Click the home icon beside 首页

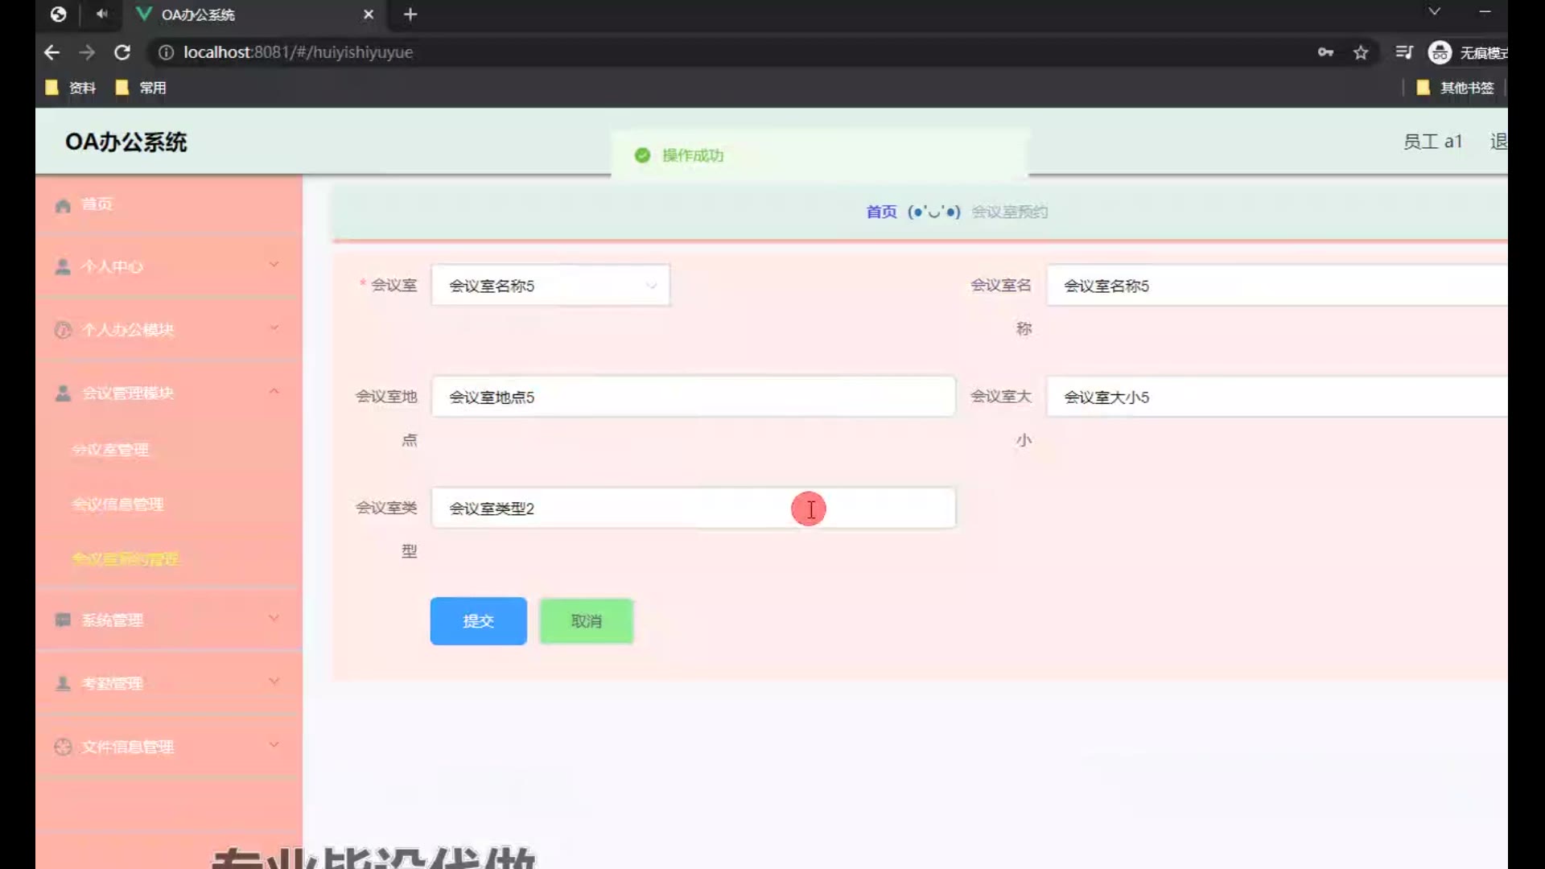tap(63, 205)
